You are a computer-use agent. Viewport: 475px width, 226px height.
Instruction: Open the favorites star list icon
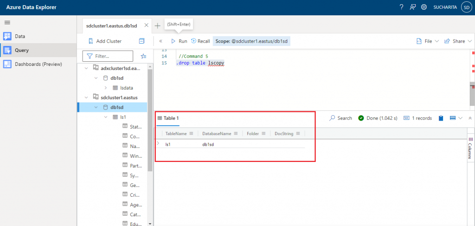(144, 56)
